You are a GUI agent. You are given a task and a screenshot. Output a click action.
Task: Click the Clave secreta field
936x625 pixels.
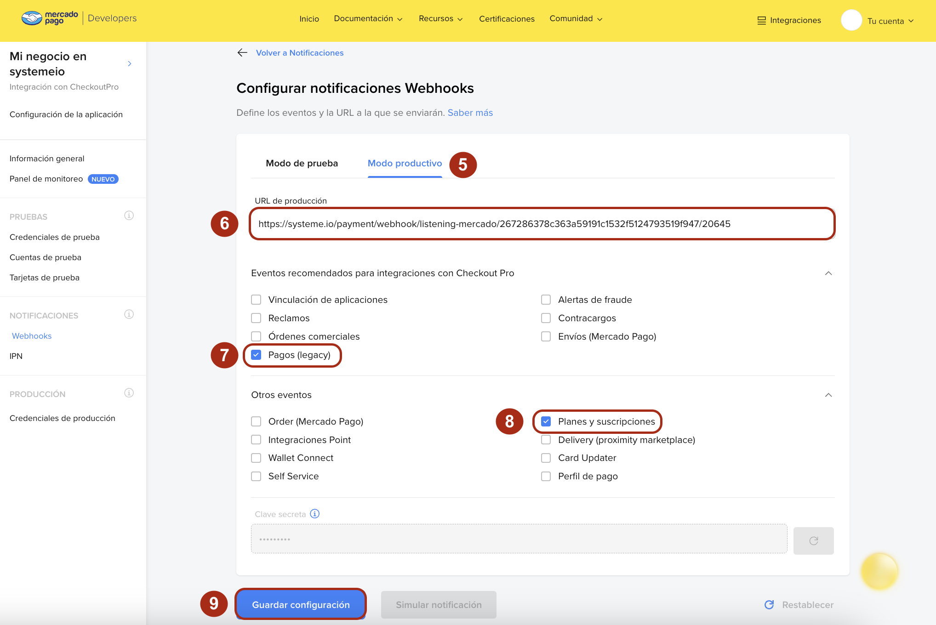tap(519, 539)
